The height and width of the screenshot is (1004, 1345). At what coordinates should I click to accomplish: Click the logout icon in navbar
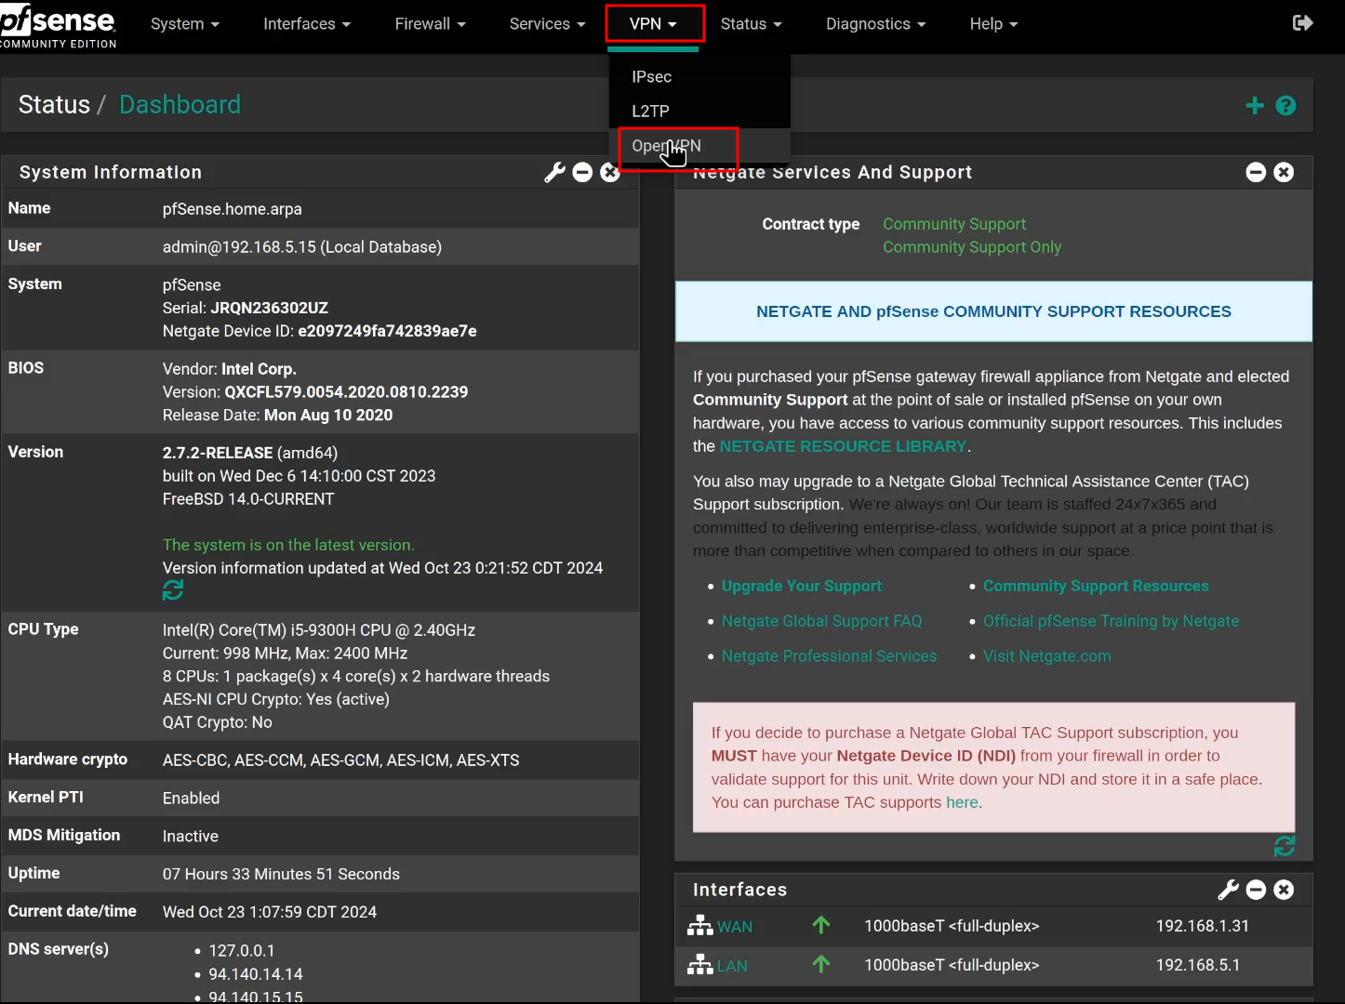pos(1302,23)
